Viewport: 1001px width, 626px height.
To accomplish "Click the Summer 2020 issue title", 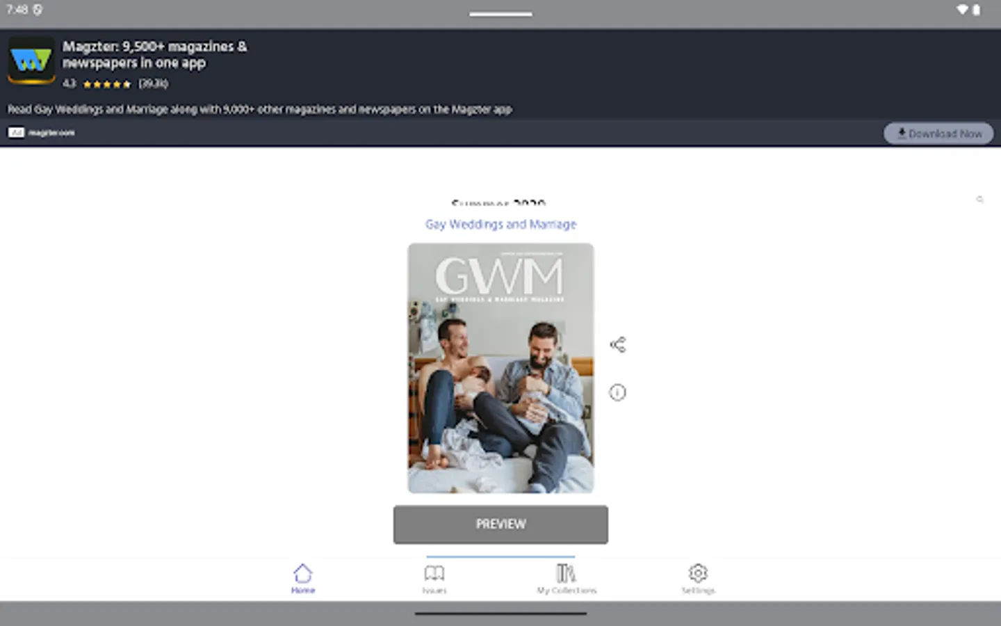I will [499, 204].
